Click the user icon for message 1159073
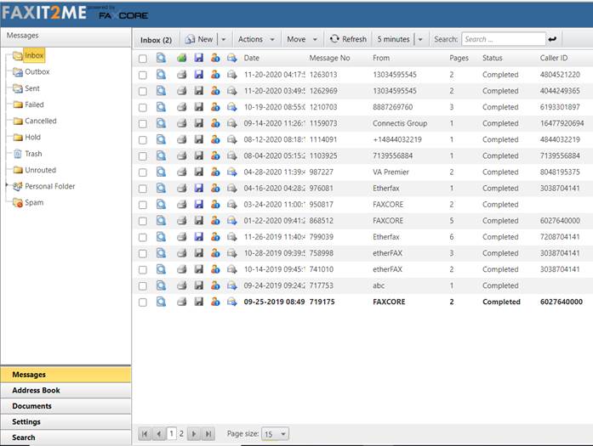Viewport: 593px width, 446px height. (215, 123)
